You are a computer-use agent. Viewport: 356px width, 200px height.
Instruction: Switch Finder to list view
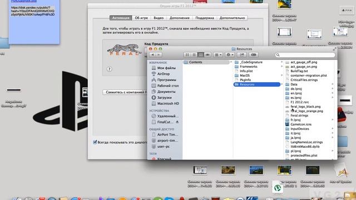point(194,55)
